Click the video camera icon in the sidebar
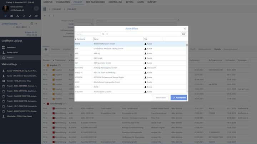Screen dimensions: 257x144 tap(36, 16)
